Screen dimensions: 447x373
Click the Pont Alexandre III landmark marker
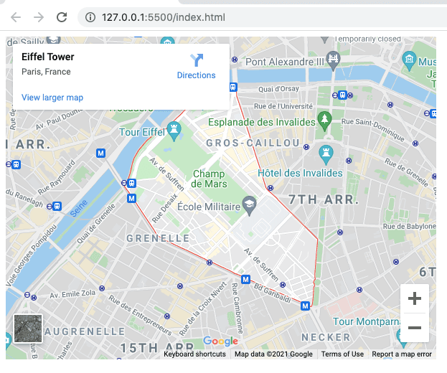331,58
